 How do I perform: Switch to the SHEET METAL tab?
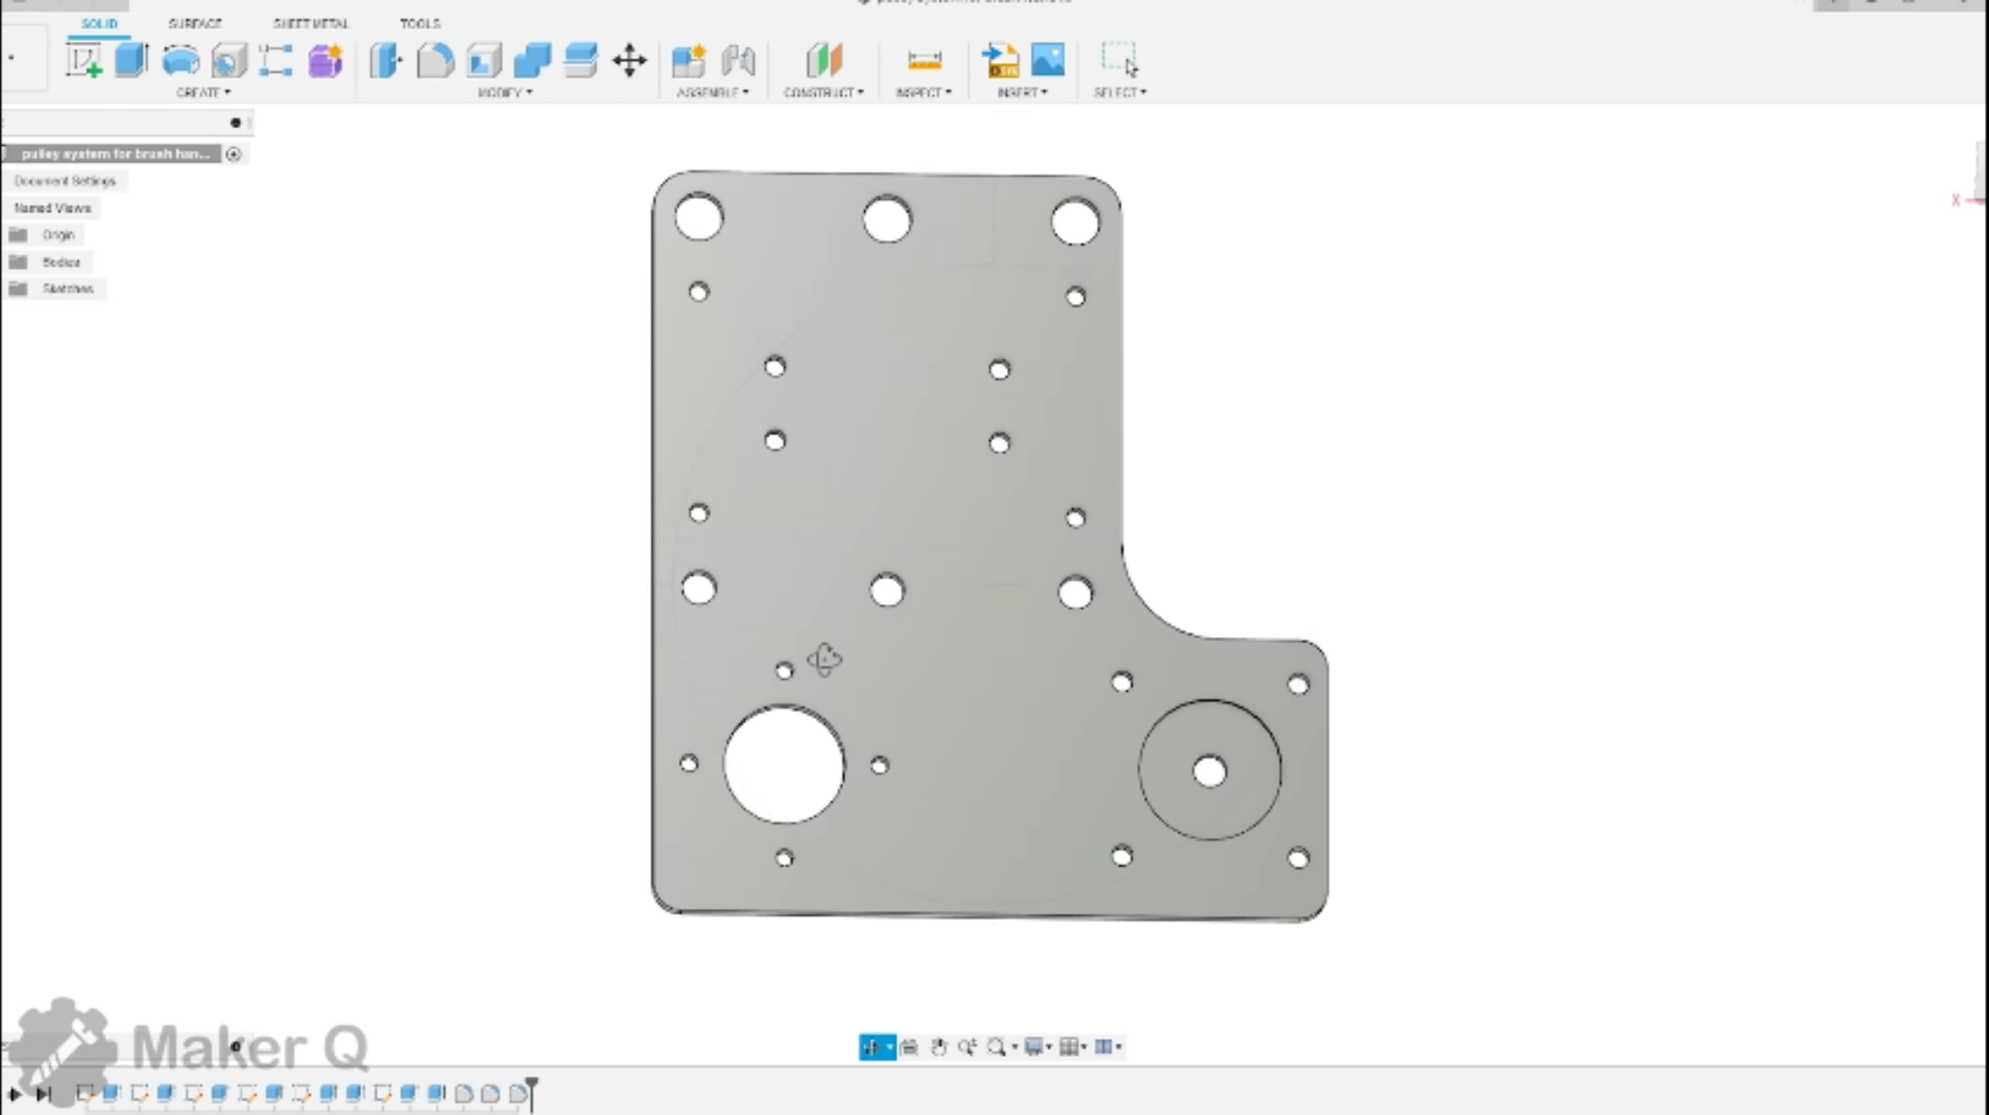[311, 23]
